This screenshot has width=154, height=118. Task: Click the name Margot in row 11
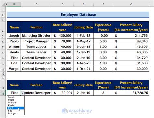coord(14,69)
